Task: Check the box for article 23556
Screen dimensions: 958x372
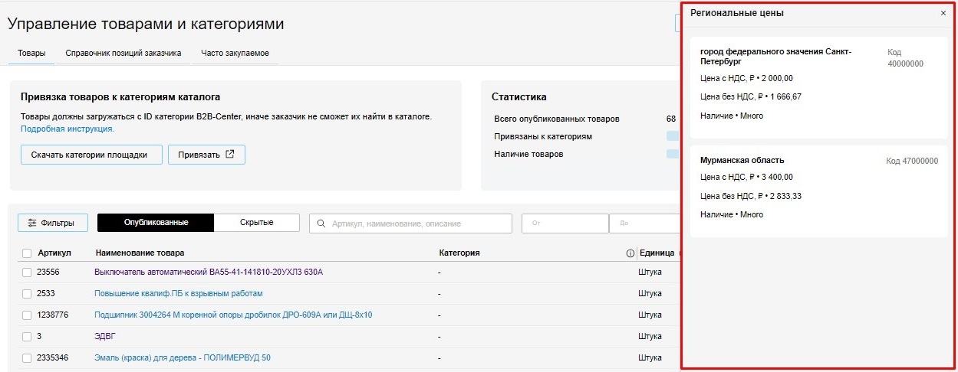Action: tap(27, 272)
